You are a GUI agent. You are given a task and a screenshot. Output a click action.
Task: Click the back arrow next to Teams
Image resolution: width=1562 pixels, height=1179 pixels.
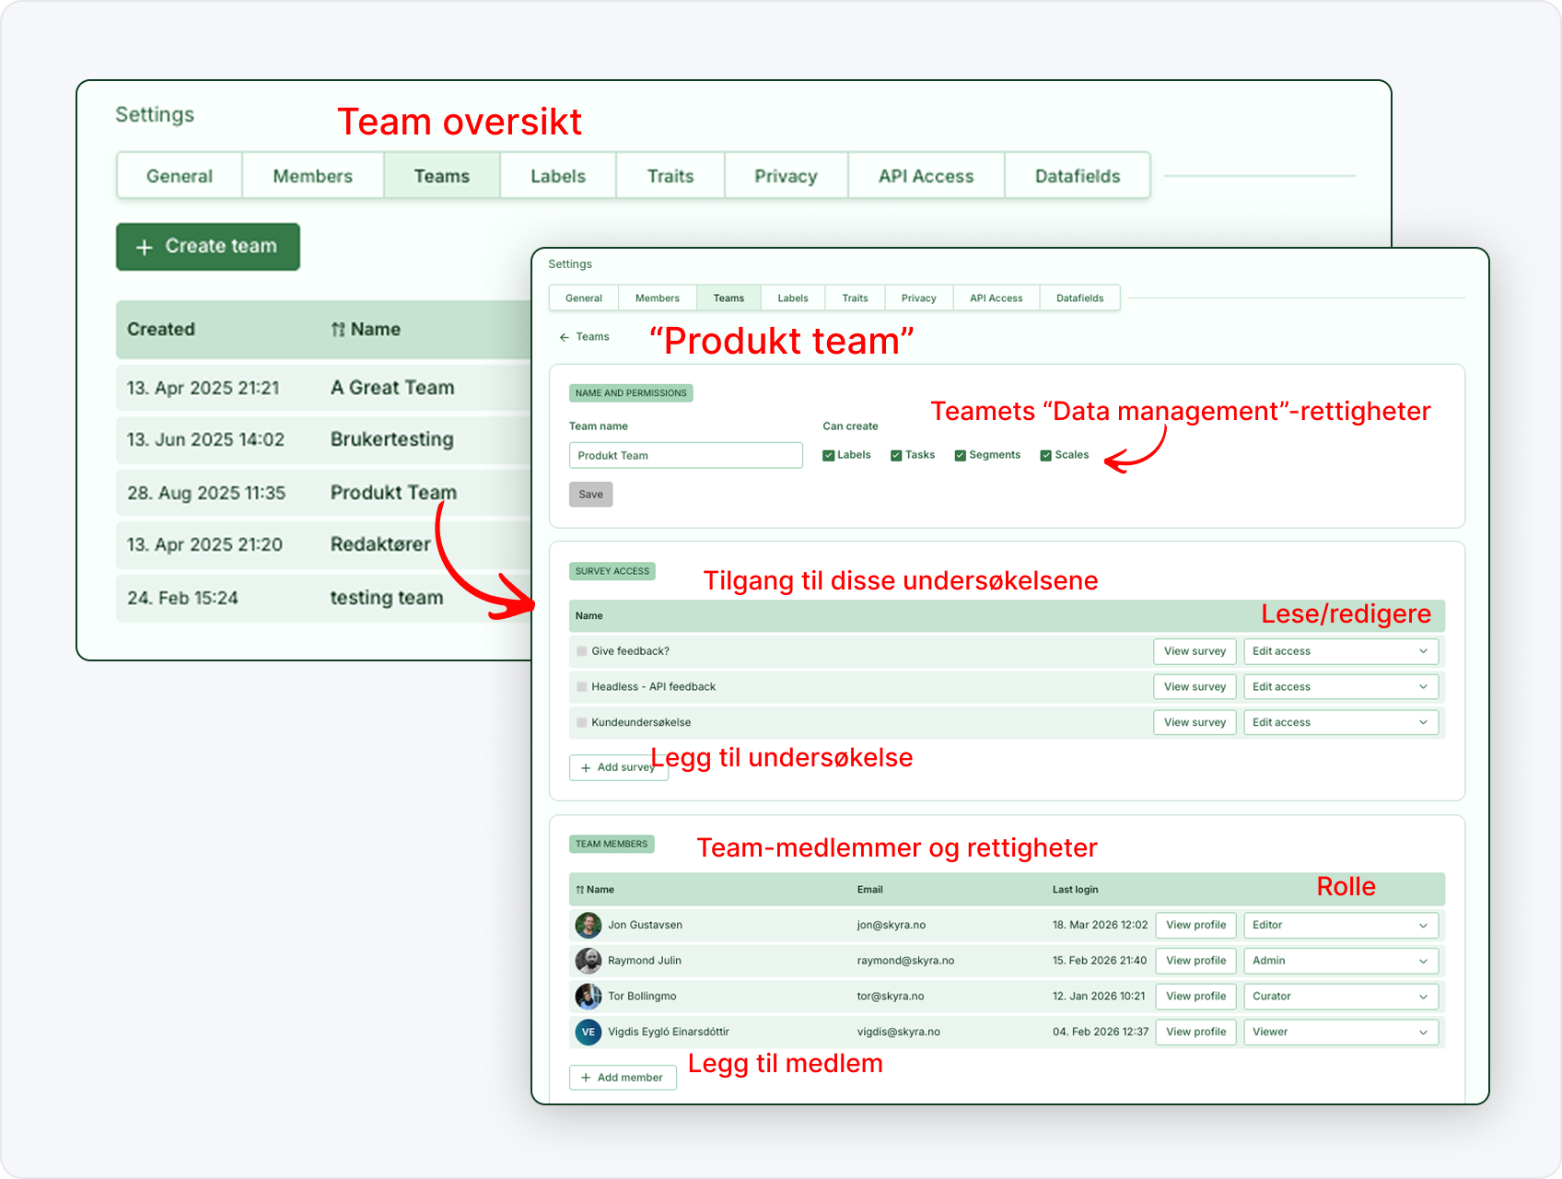564,337
